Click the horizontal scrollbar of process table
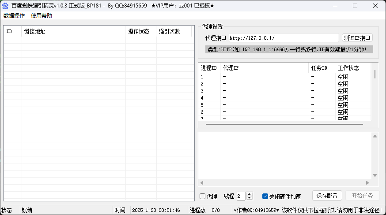Screen dimensions: 386x215 tap(284, 124)
